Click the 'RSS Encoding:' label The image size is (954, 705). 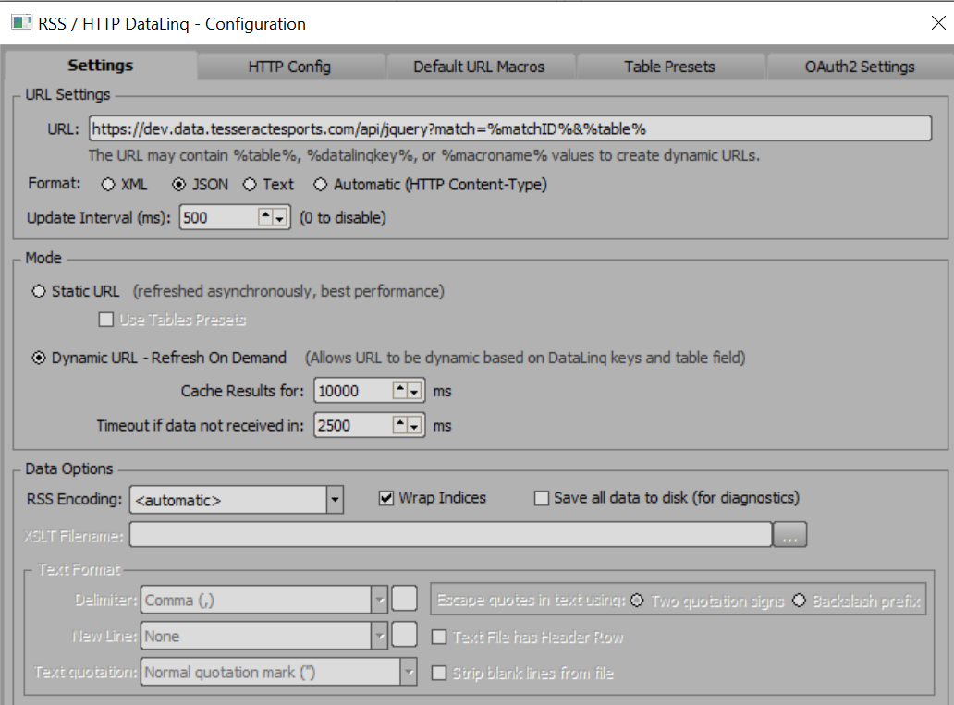click(74, 499)
